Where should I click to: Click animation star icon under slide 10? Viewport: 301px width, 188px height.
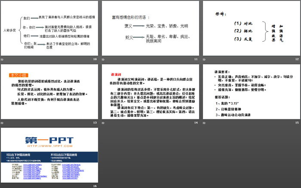point(2,59)
